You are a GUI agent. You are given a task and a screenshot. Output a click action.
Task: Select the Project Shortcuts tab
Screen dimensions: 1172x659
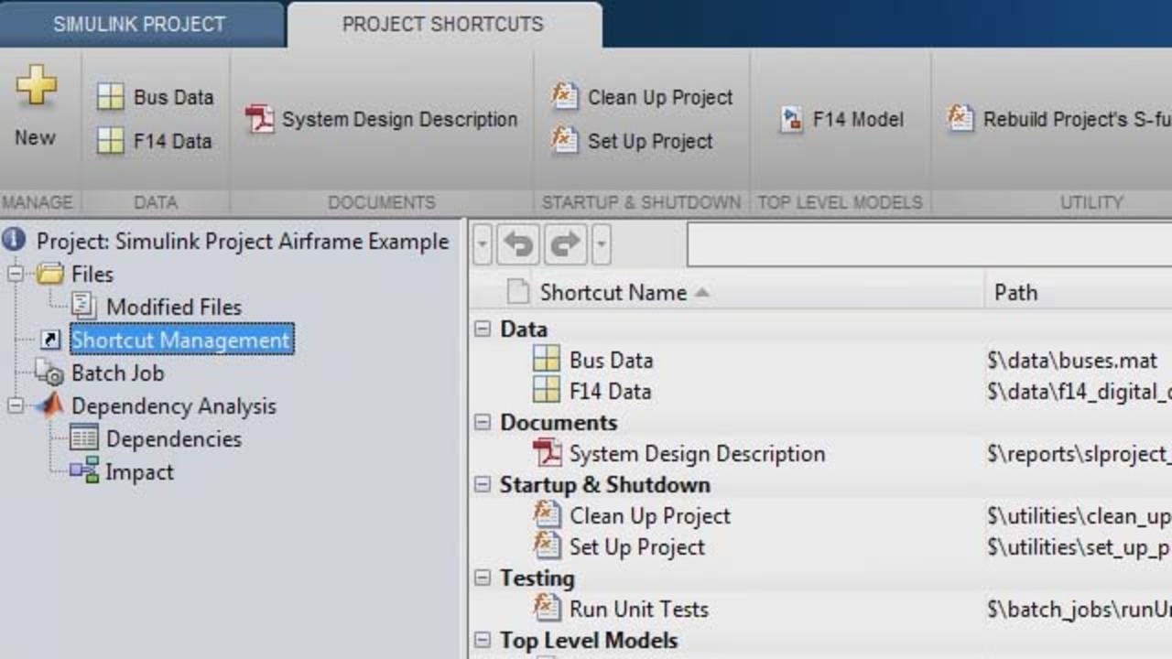pos(443,25)
